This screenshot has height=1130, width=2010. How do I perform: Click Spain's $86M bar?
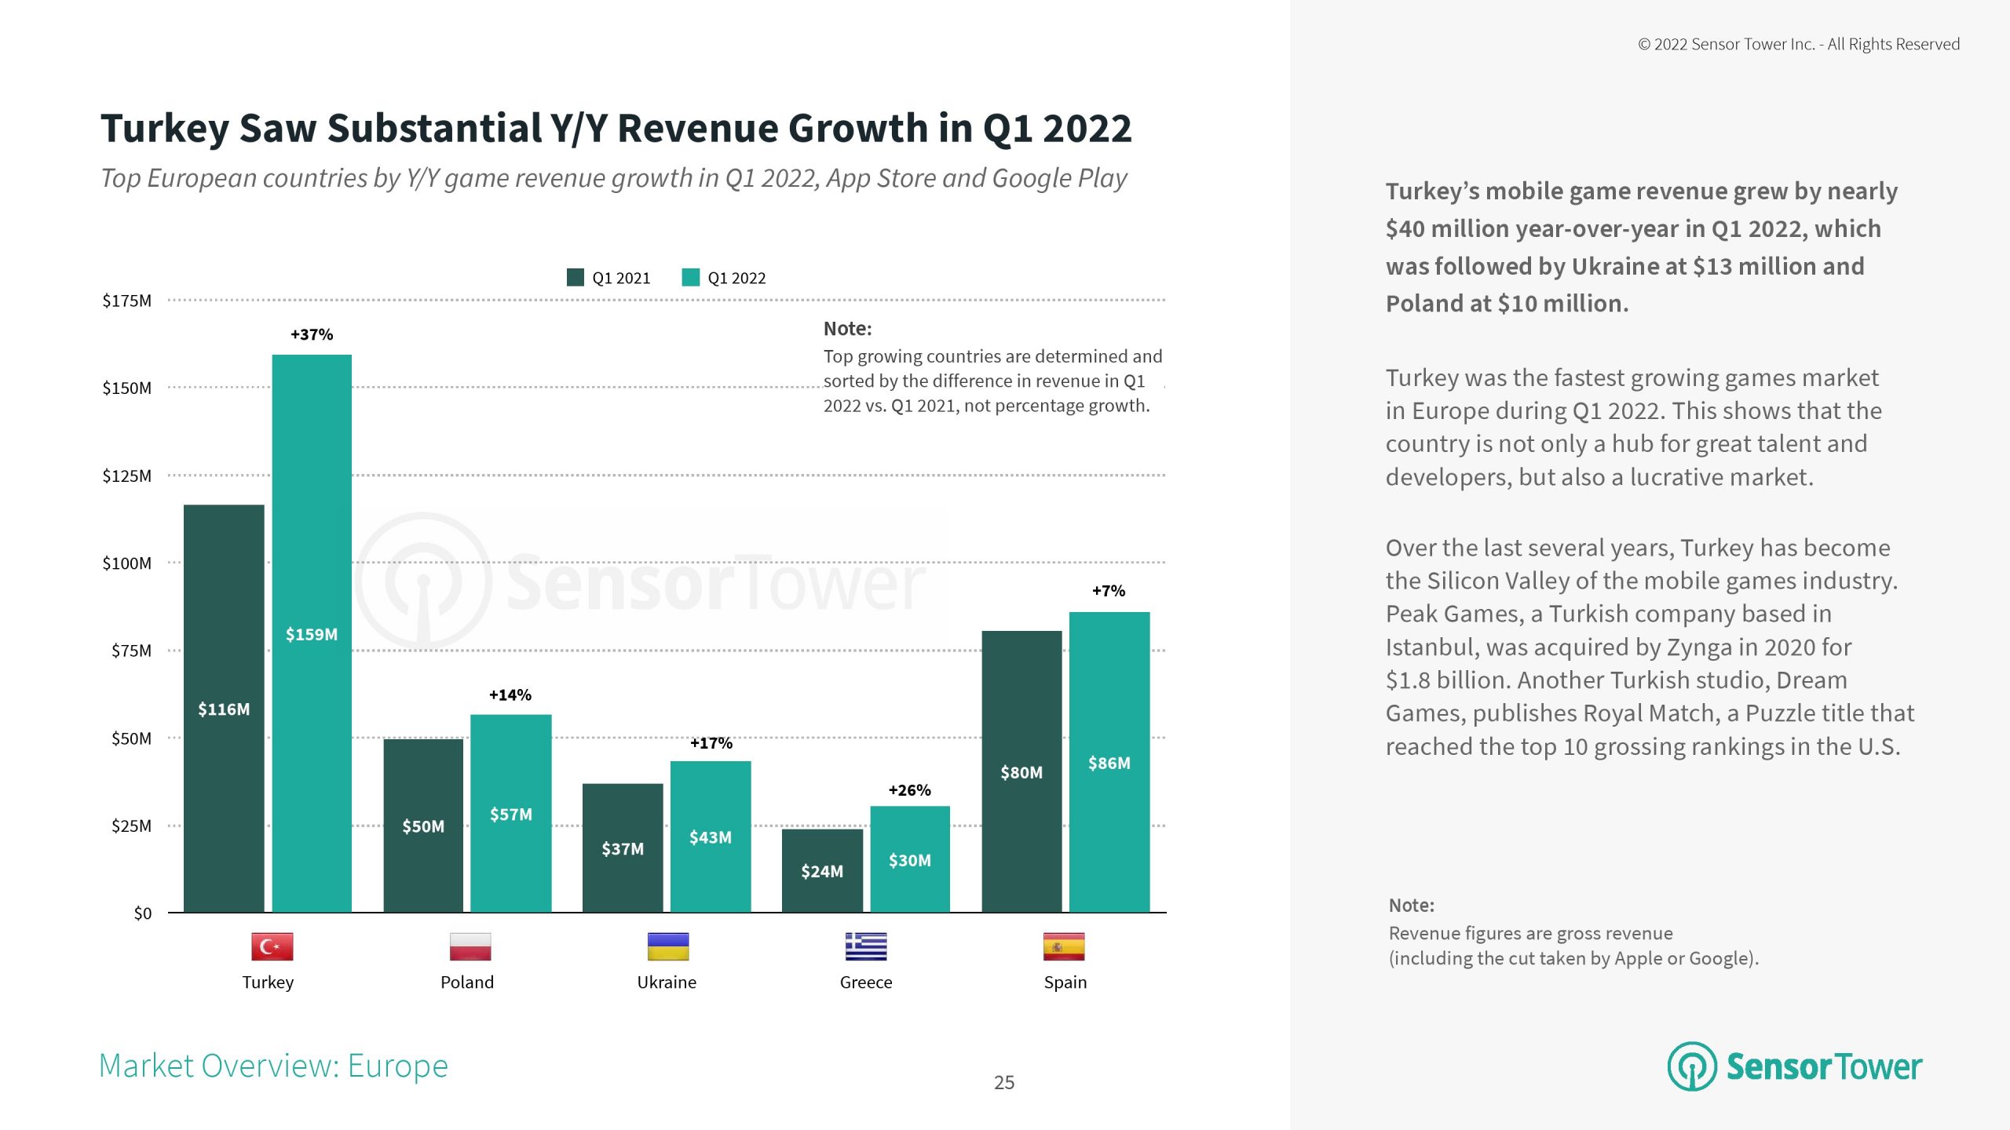tap(1109, 762)
